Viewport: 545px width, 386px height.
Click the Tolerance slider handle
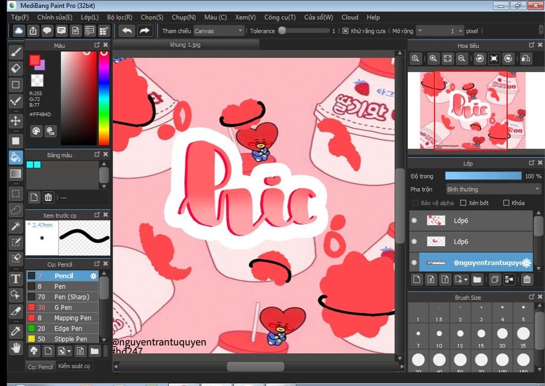tap(282, 30)
